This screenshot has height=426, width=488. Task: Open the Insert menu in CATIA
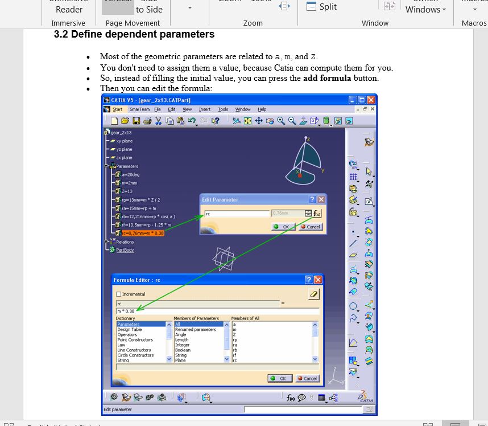click(x=204, y=109)
